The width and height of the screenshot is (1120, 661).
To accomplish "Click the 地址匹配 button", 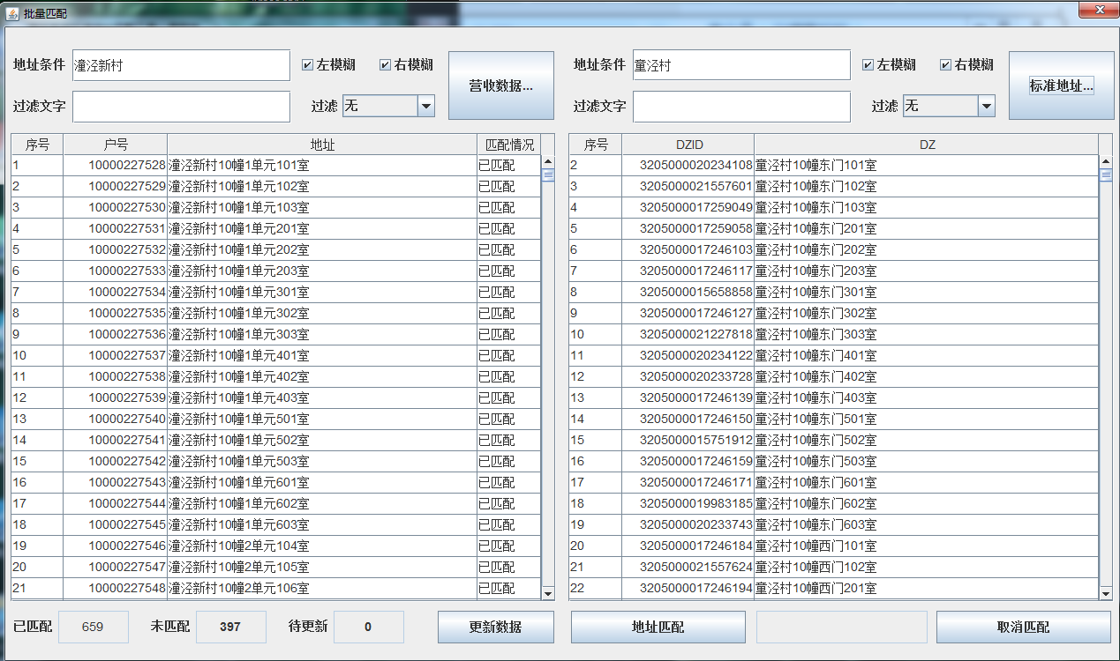I will tap(658, 628).
